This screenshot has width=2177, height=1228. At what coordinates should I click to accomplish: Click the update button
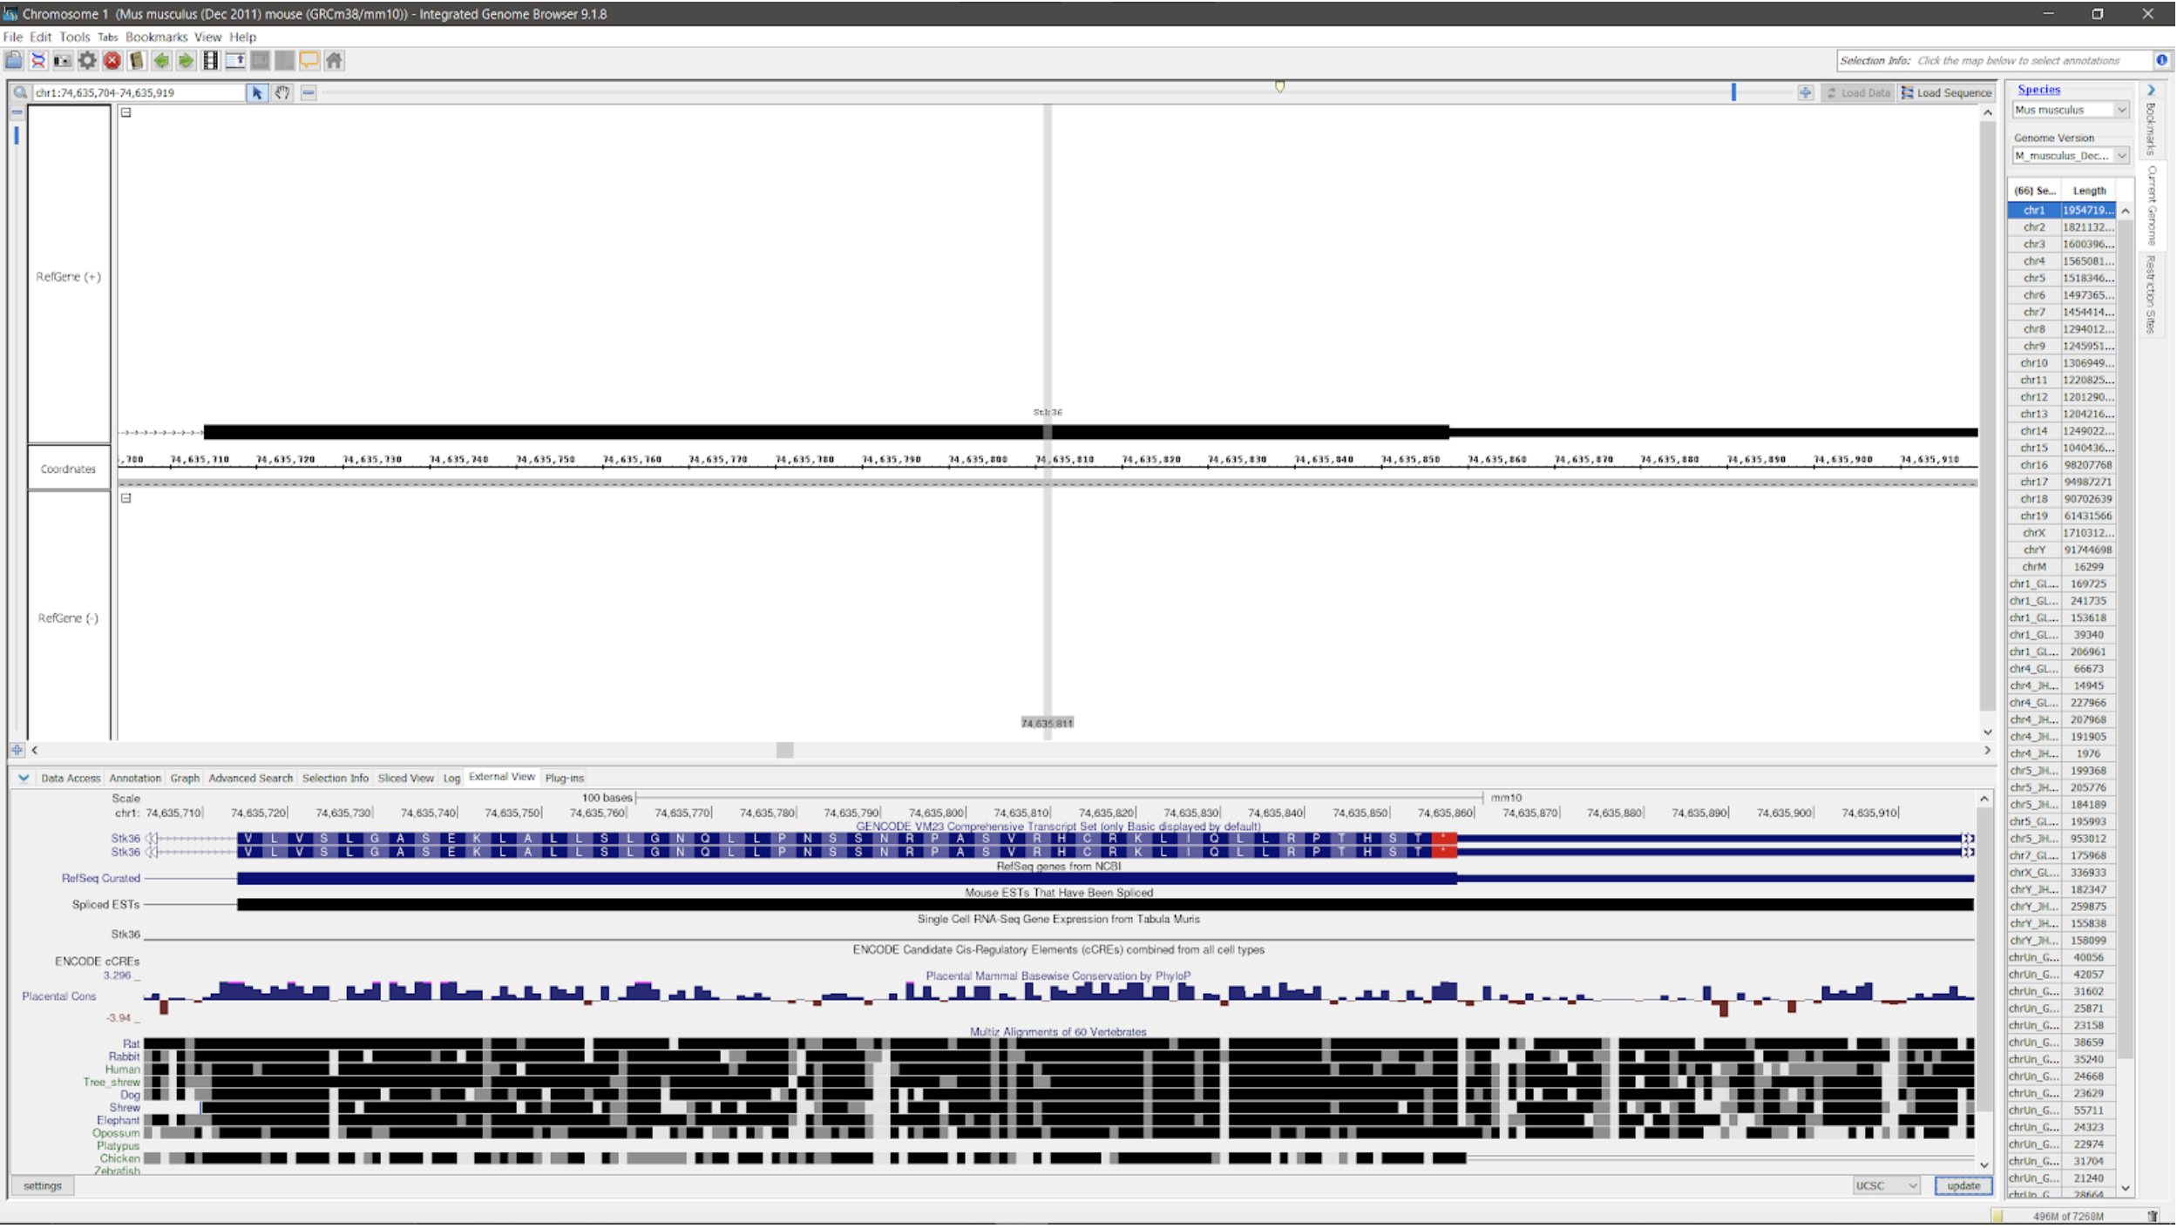[x=1962, y=1185]
